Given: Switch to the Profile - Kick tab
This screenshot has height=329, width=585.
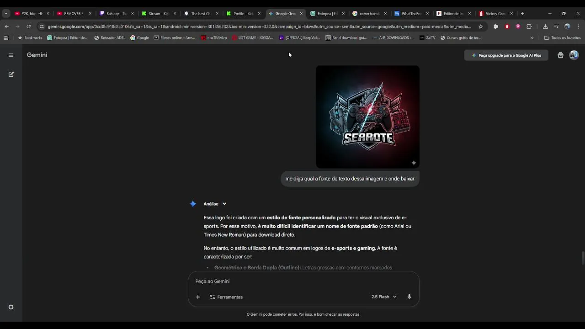Looking at the screenshot, I should pyautogui.click(x=243, y=14).
